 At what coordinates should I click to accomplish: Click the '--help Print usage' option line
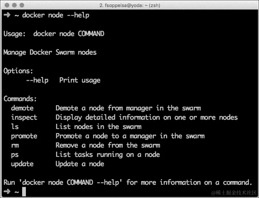coord(63,80)
